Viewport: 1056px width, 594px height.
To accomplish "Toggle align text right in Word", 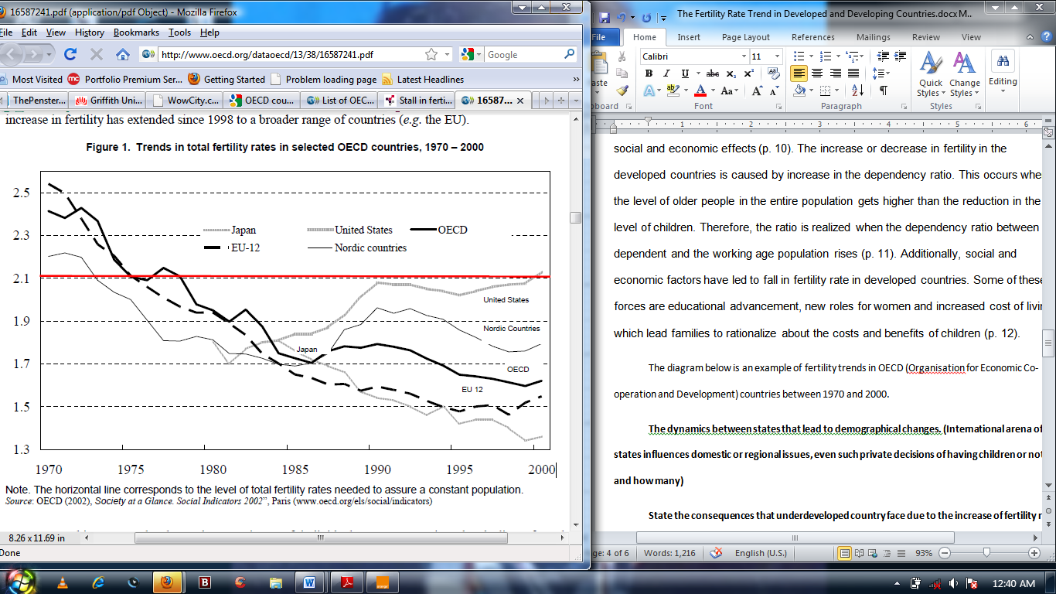I will (836, 73).
